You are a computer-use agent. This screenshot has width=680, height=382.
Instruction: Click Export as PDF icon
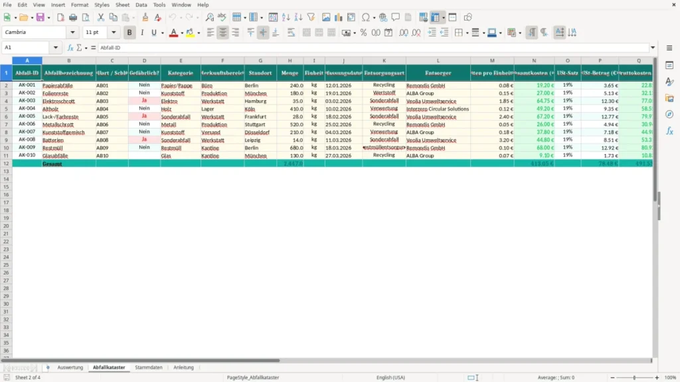point(60,17)
